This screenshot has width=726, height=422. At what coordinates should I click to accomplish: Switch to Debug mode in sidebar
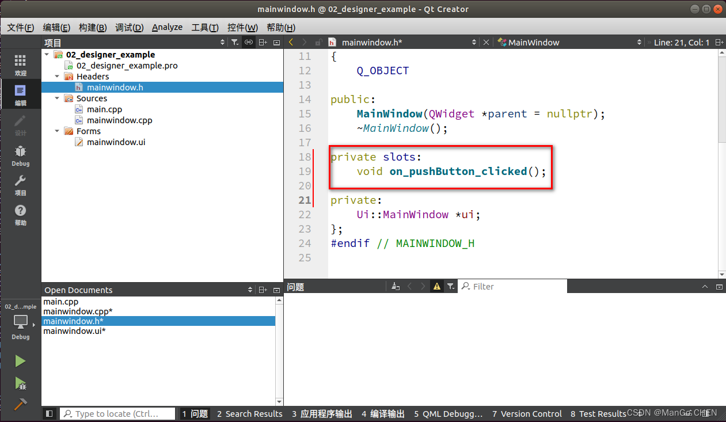pos(20,155)
